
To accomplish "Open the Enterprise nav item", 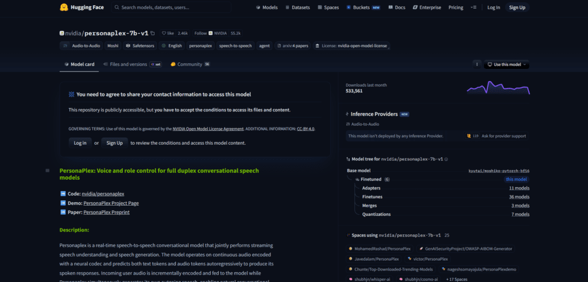I will click(x=427, y=7).
